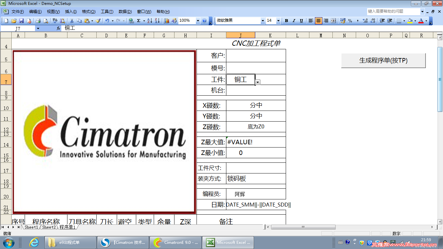
Task: Increase the cell indent
Action: click(389, 21)
